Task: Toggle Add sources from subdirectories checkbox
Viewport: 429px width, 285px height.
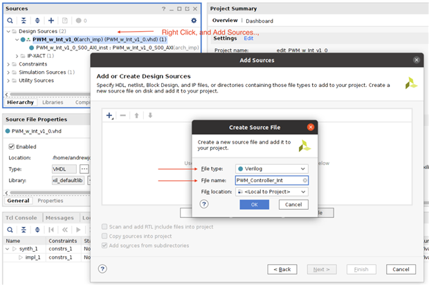Action: click(104, 246)
